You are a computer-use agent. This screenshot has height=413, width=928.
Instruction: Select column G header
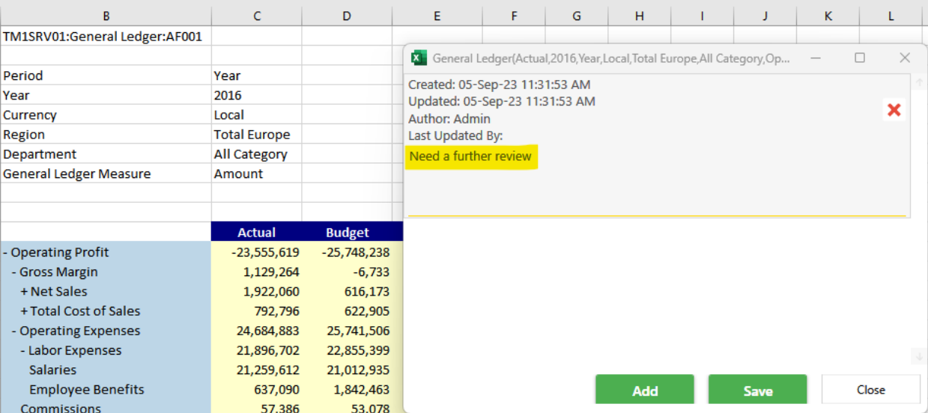tap(577, 15)
